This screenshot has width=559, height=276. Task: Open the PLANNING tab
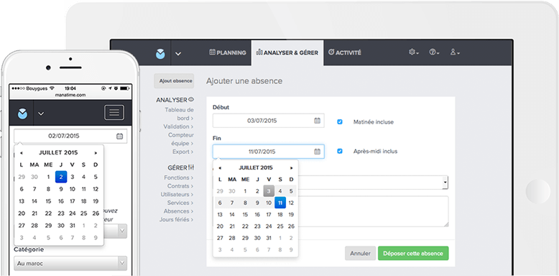pos(228,52)
